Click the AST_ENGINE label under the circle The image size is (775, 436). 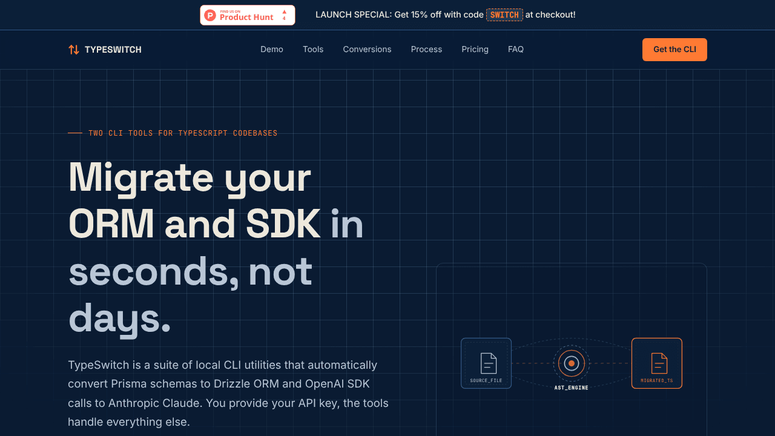tap(572, 388)
